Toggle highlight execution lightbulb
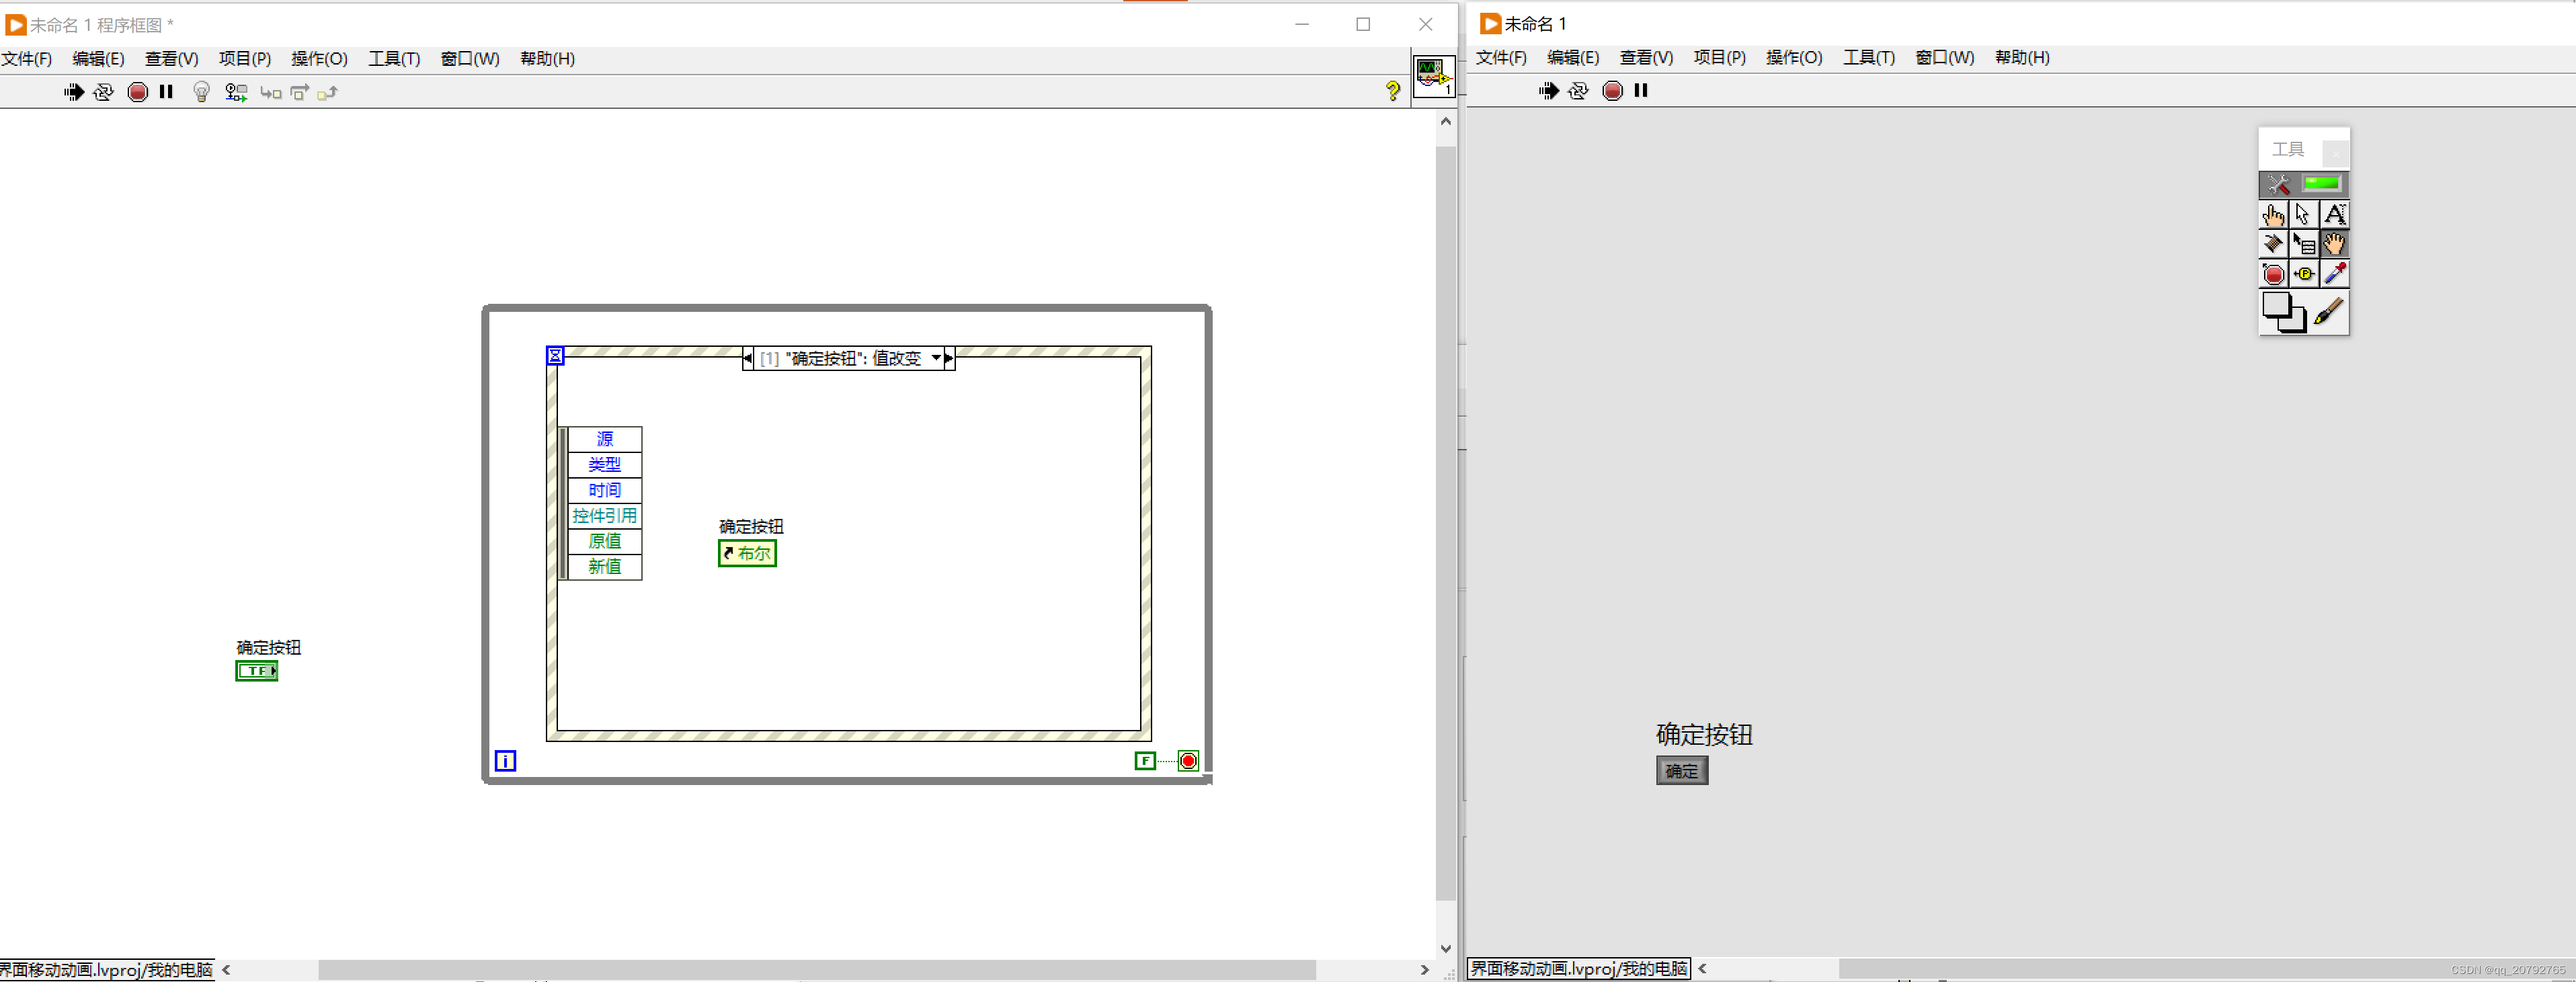 point(201,92)
